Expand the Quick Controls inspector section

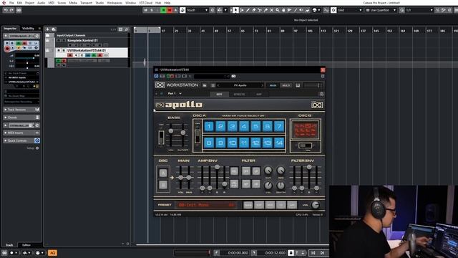21,140
